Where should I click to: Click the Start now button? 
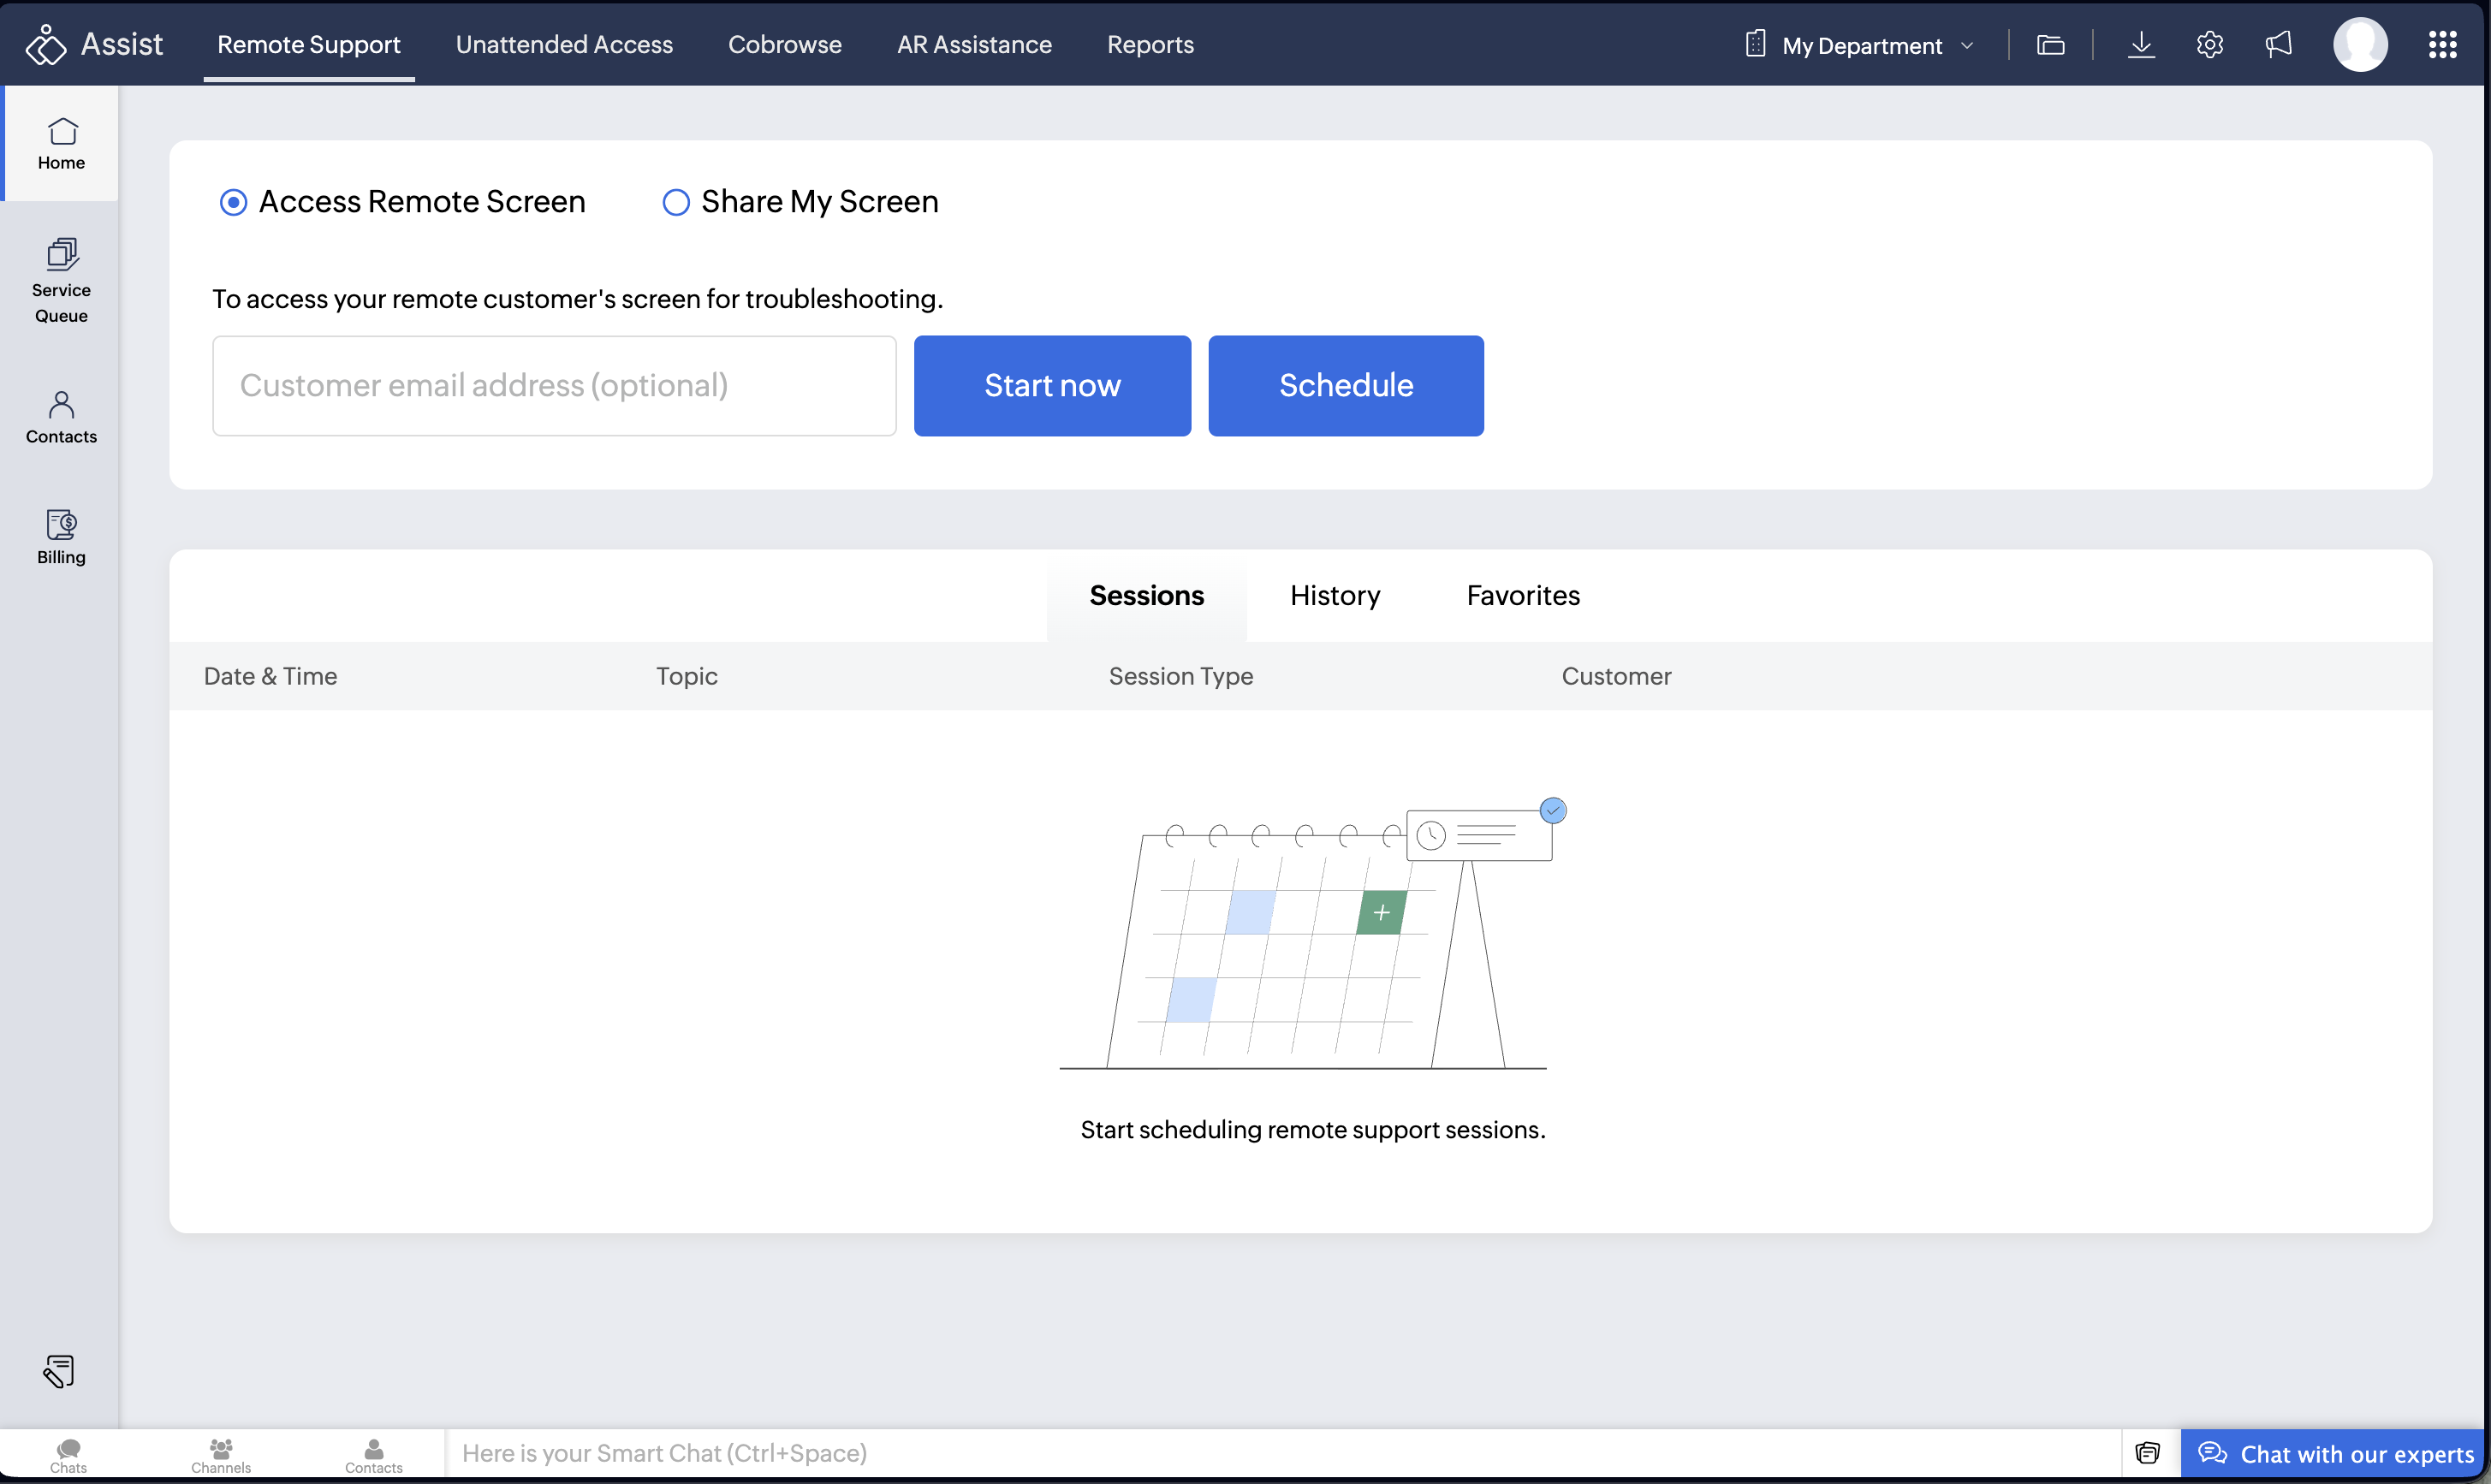pos(1052,386)
